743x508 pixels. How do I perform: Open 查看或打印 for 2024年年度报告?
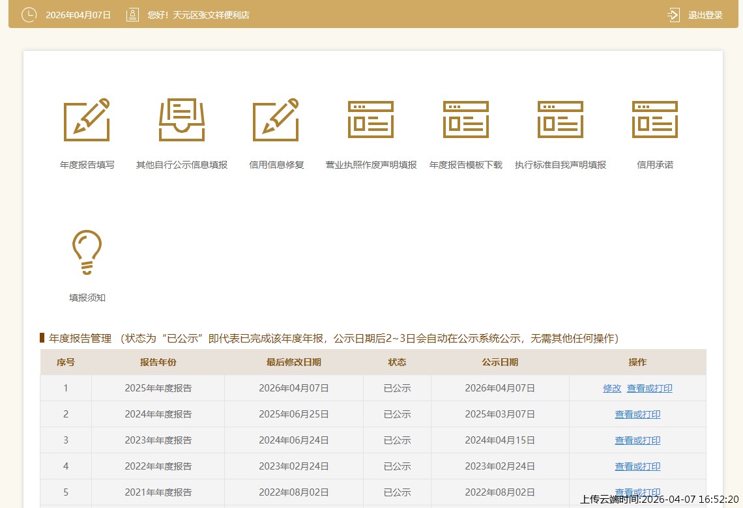click(x=637, y=414)
